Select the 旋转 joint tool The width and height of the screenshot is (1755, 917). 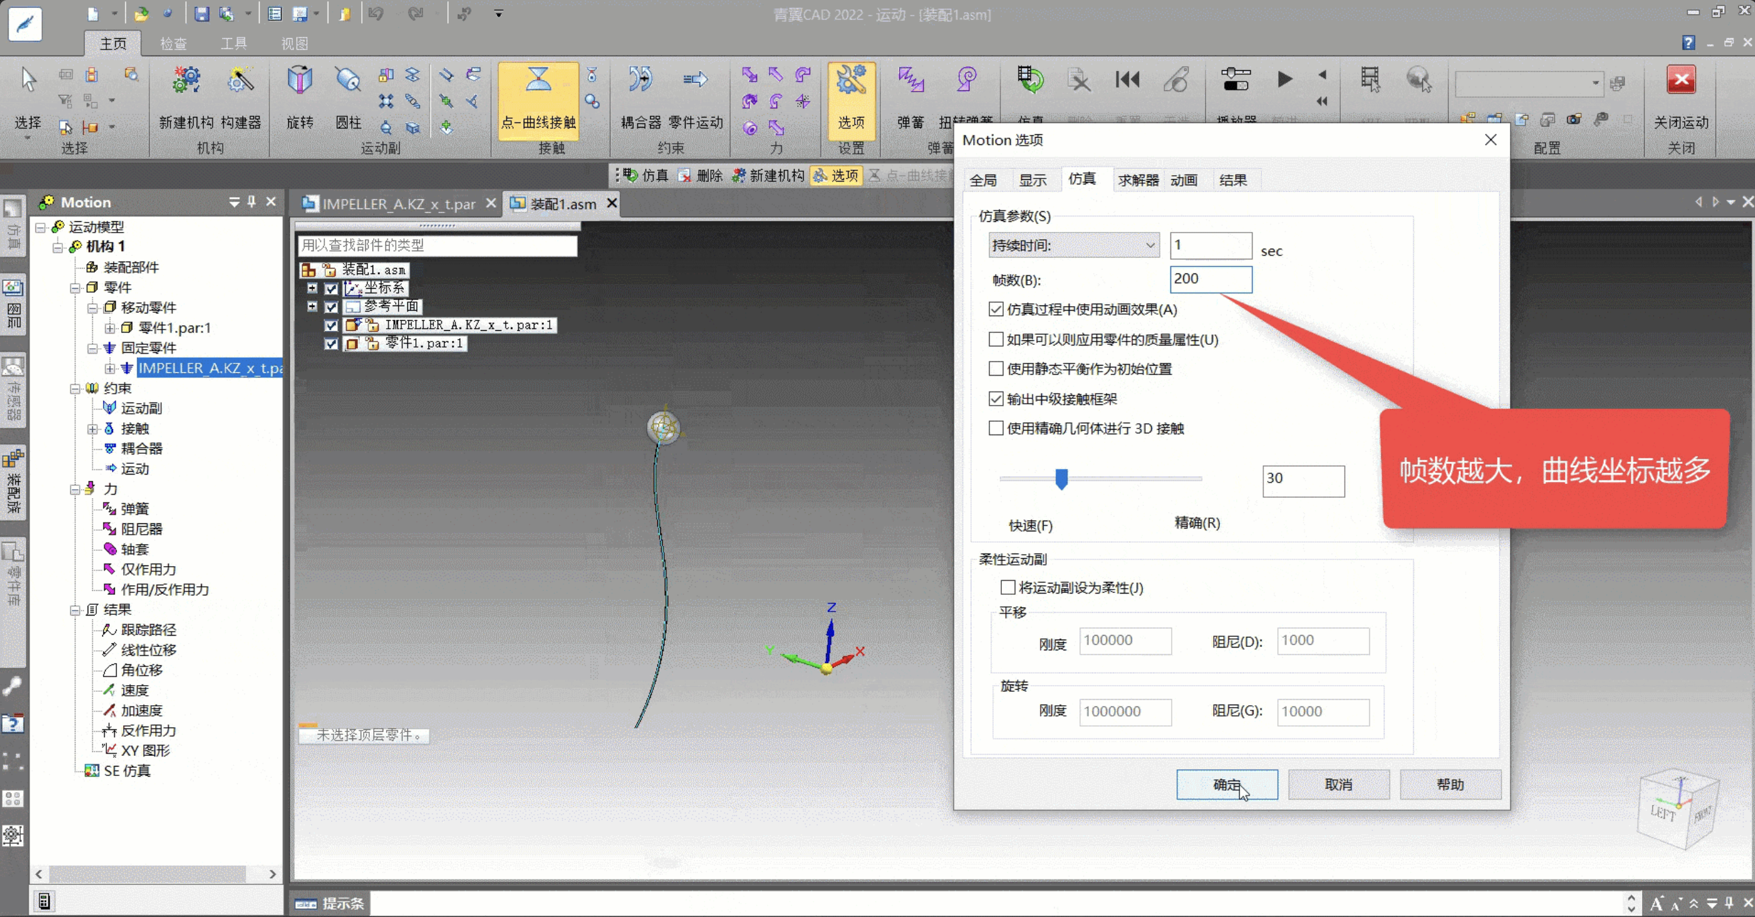point(300,80)
